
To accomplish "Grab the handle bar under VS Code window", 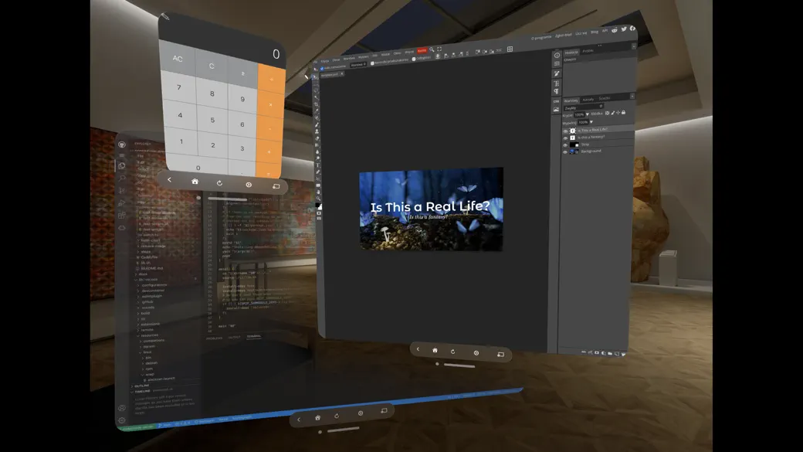I will 343,430.
